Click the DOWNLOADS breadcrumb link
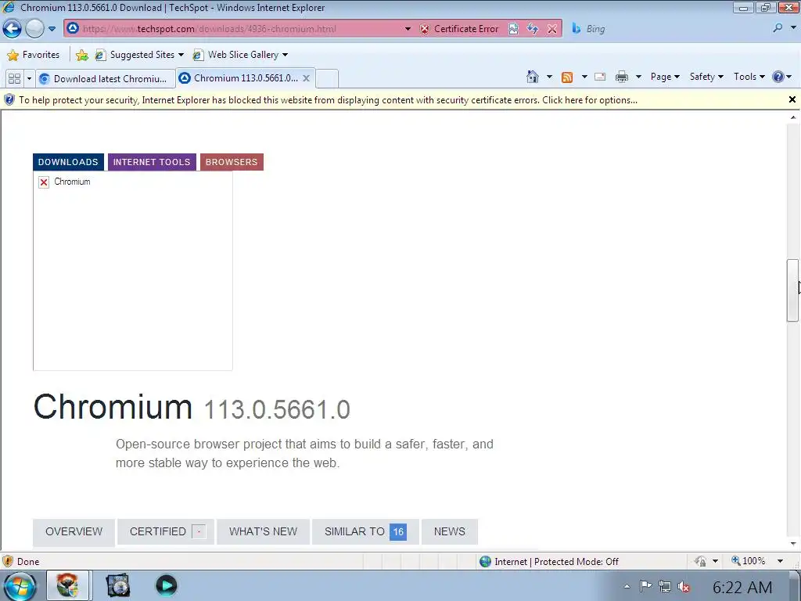 tap(68, 162)
